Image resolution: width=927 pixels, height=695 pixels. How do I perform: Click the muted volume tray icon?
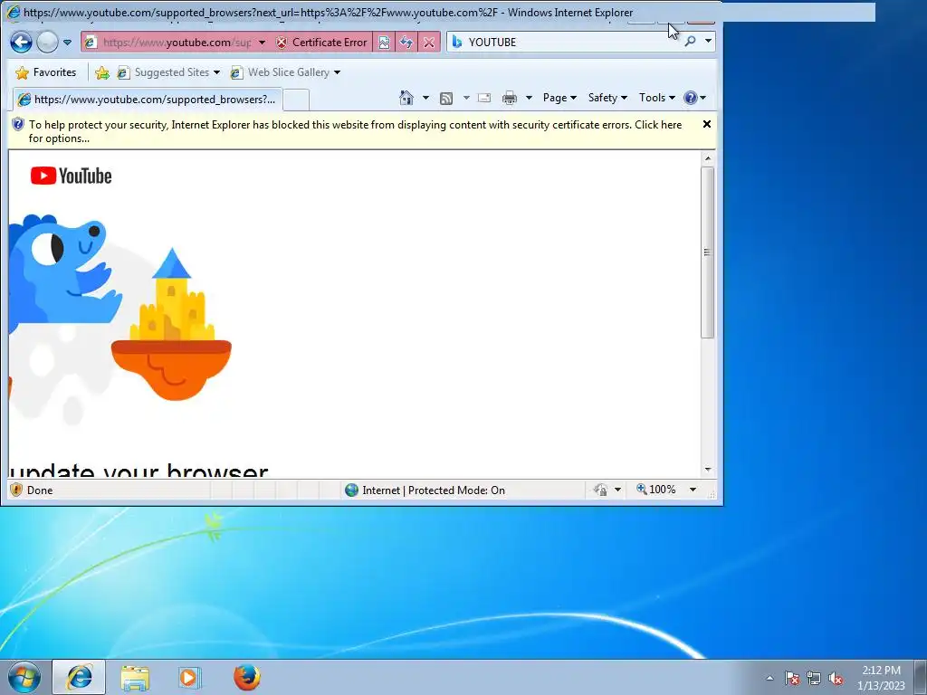[x=836, y=678]
